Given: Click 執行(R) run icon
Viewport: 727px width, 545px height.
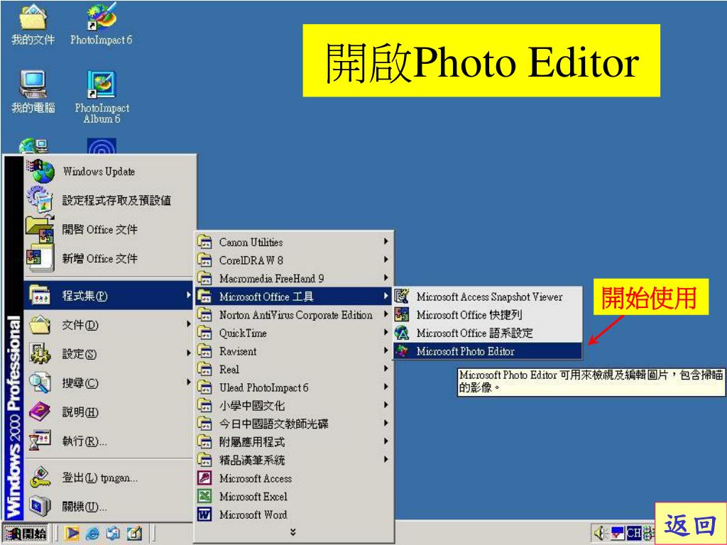Looking at the screenshot, I should (40, 441).
